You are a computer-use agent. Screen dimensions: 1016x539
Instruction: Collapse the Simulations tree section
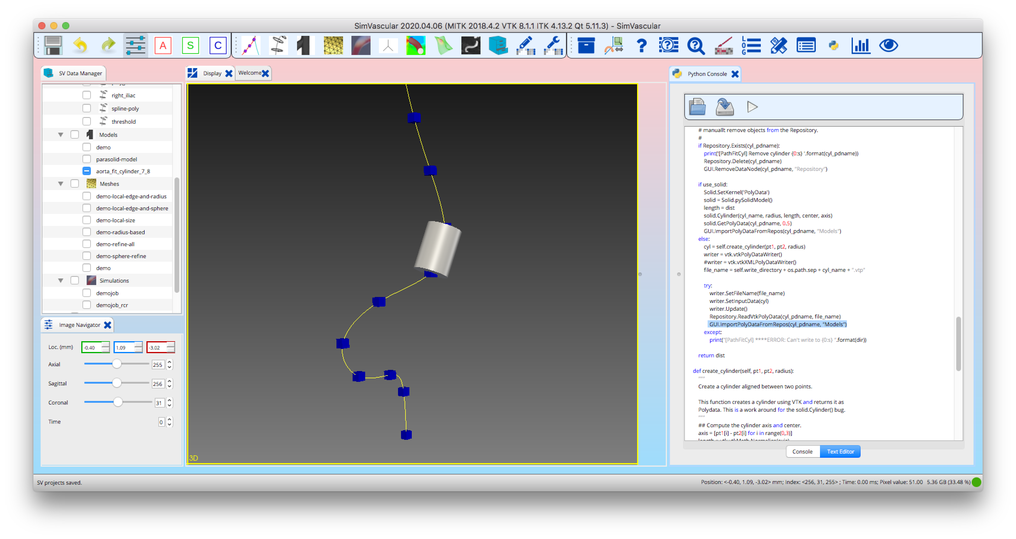pyautogui.click(x=60, y=280)
